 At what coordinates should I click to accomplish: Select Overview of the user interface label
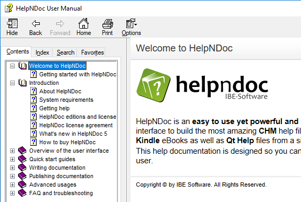(x=69, y=151)
